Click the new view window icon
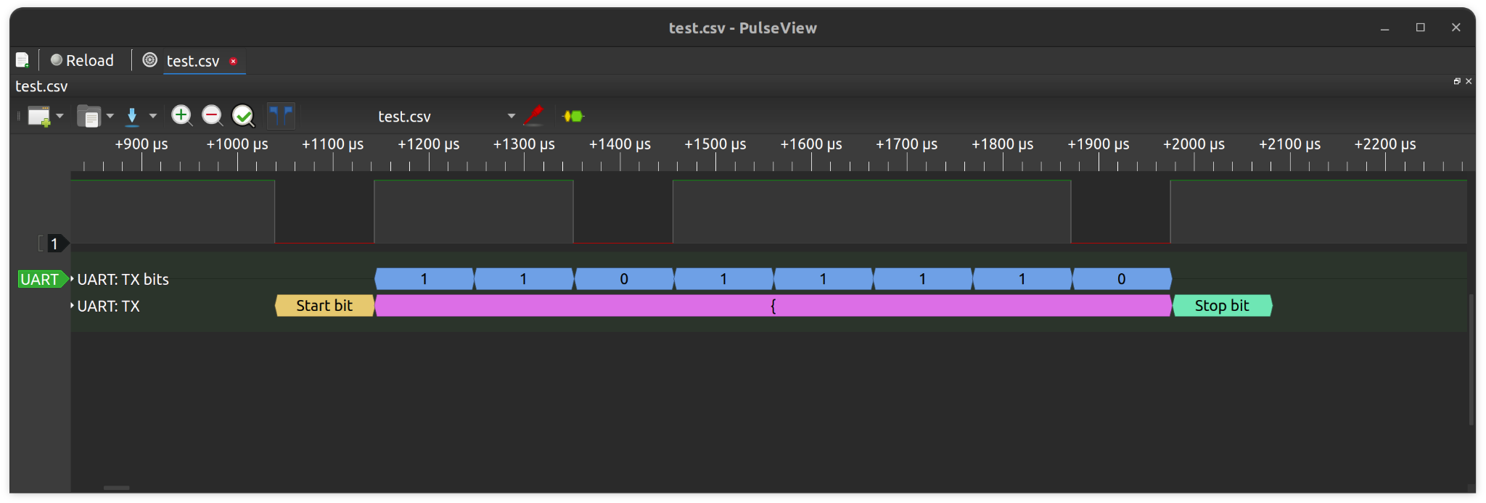The width and height of the screenshot is (1486, 503). [x=39, y=116]
